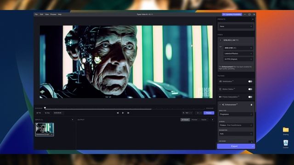Open the preview layout selector next to Preview
Viewport: 294px width, 165px height.
coord(199,113)
